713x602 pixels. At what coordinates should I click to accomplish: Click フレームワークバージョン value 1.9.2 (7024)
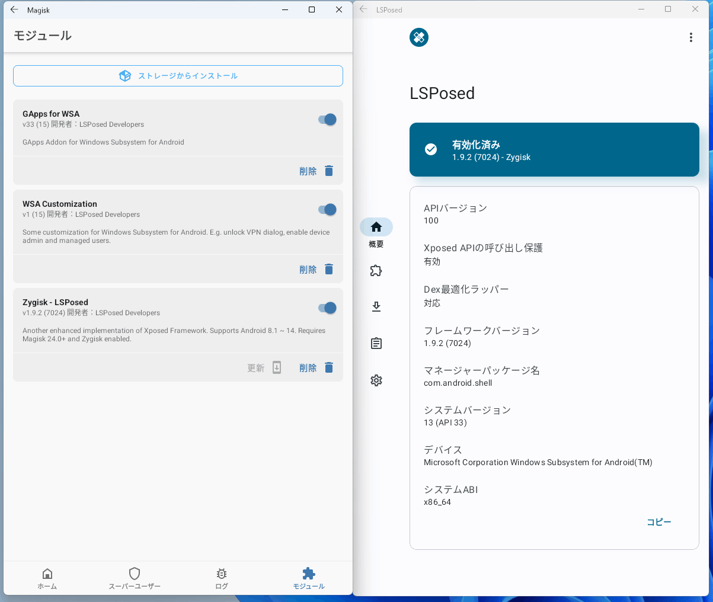pos(447,343)
